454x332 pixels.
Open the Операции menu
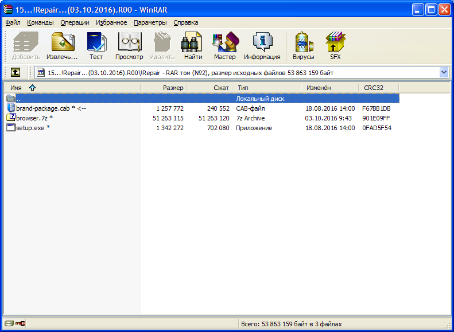coord(75,22)
